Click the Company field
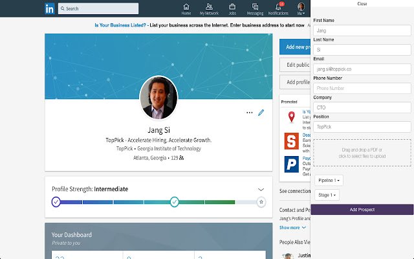414x259 pixels. coord(362,107)
